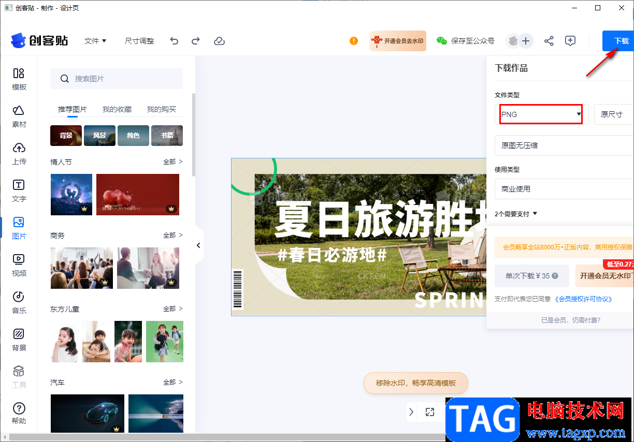This screenshot has height=442, width=634.
Task: Open the 会员授权许可协议 link
Action: [x=583, y=299]
